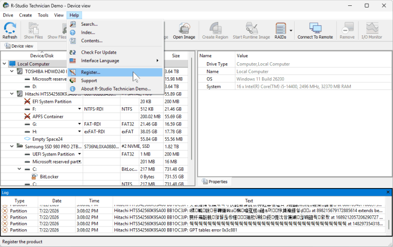Viewport: 393px width, 247px height.
Task: Click the Index help menu icon
Action: 73,32
